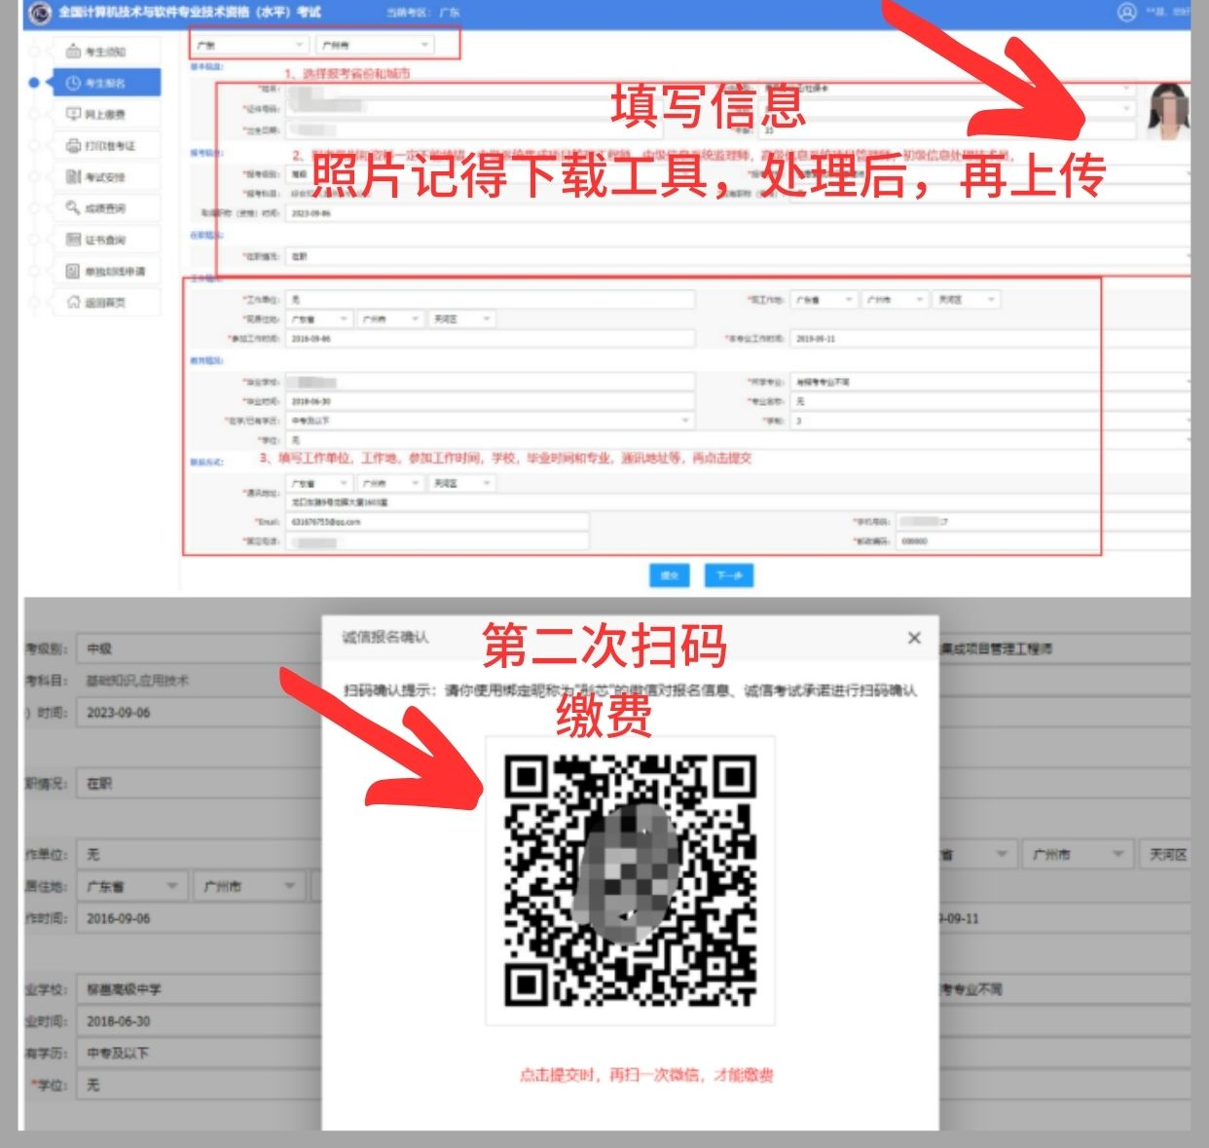Screen dimensions: 1209x1148
Task: Expand the 广东省 dropdown in the 工作地 row
Action: pyautogui.click(x=824, y=300)
